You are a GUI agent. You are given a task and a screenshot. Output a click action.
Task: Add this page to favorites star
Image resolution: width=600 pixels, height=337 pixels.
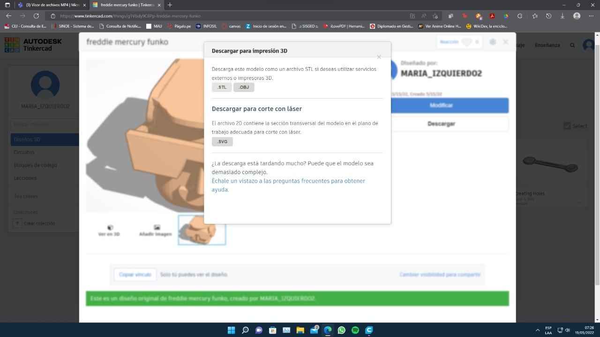(435, 15)
